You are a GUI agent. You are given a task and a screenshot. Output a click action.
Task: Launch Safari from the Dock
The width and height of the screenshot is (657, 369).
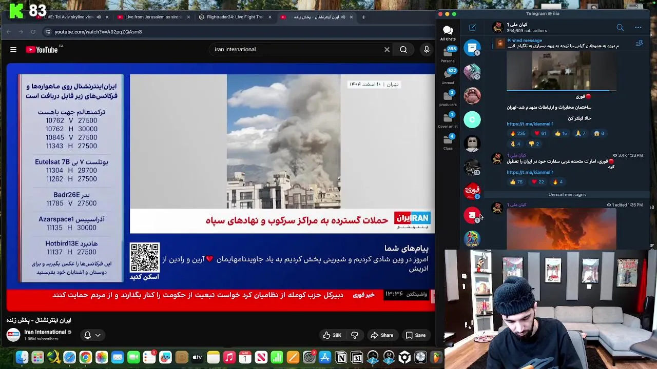(x=69, y=358)
